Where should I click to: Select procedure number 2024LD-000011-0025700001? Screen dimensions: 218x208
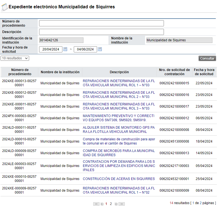pos(19,130)
